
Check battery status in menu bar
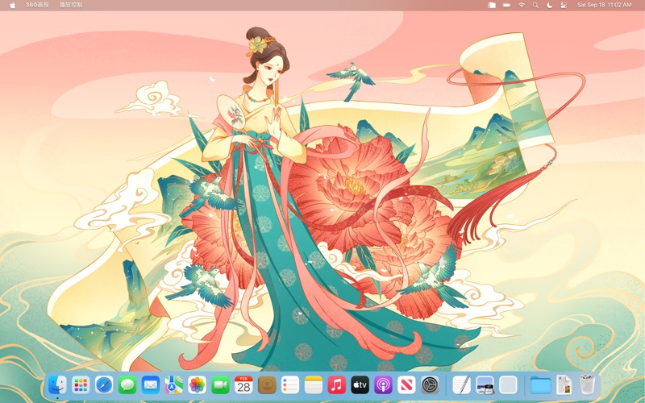click(x=507, y=5)
